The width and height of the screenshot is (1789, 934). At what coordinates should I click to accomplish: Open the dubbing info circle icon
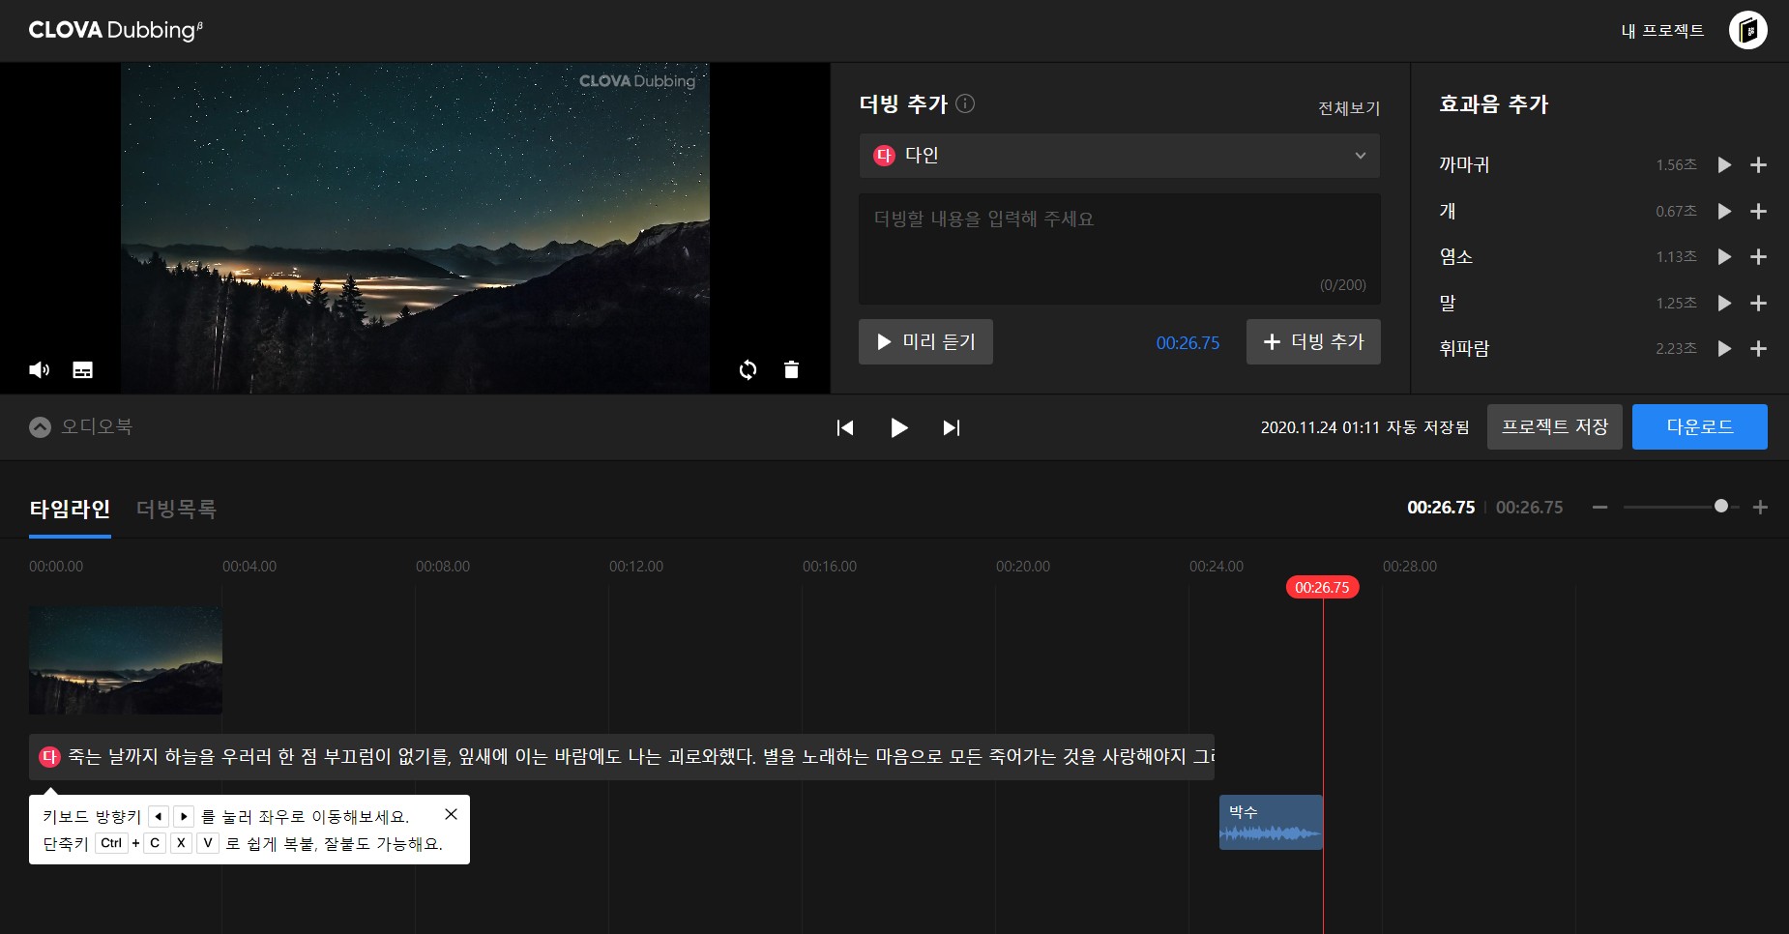[965, 103]
